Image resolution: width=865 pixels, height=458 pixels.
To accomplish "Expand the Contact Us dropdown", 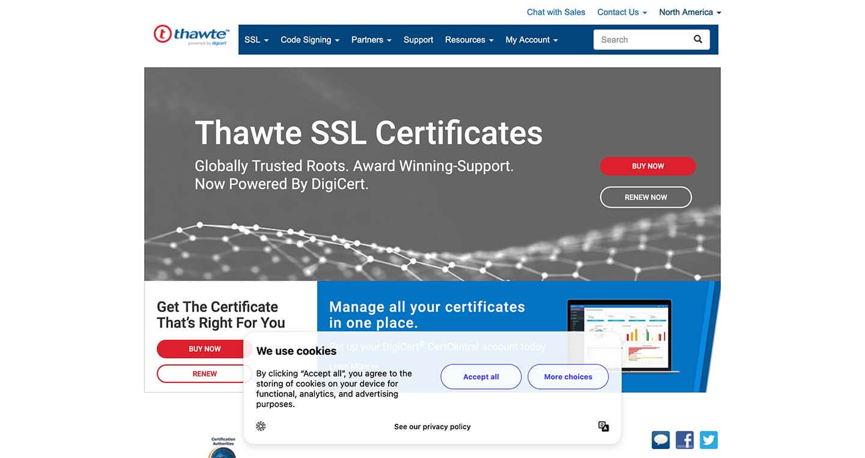I will [622, 12].
